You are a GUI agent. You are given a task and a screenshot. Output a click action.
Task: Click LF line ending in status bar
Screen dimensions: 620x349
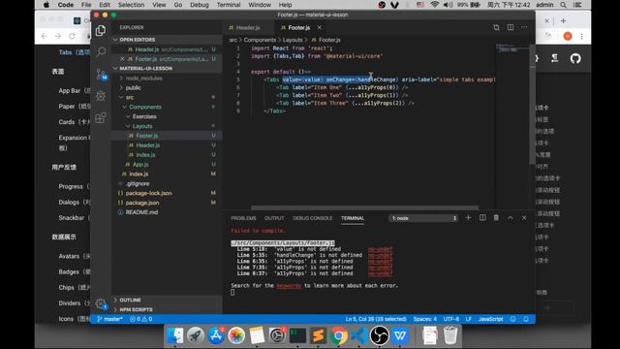coord(469,319)
